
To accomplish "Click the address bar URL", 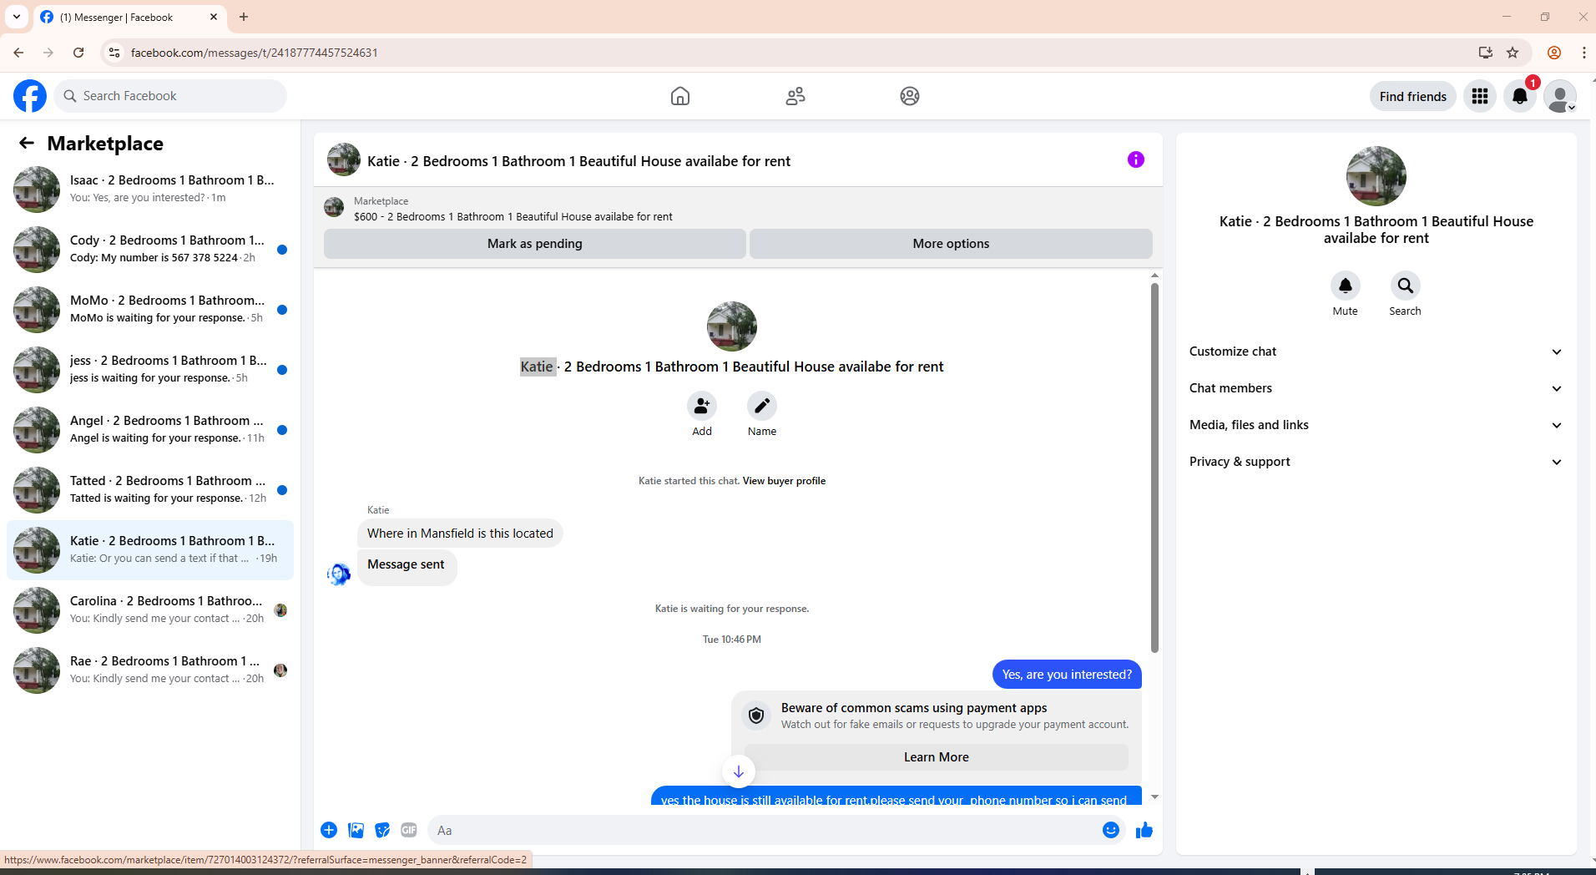I will pos(255,53).
